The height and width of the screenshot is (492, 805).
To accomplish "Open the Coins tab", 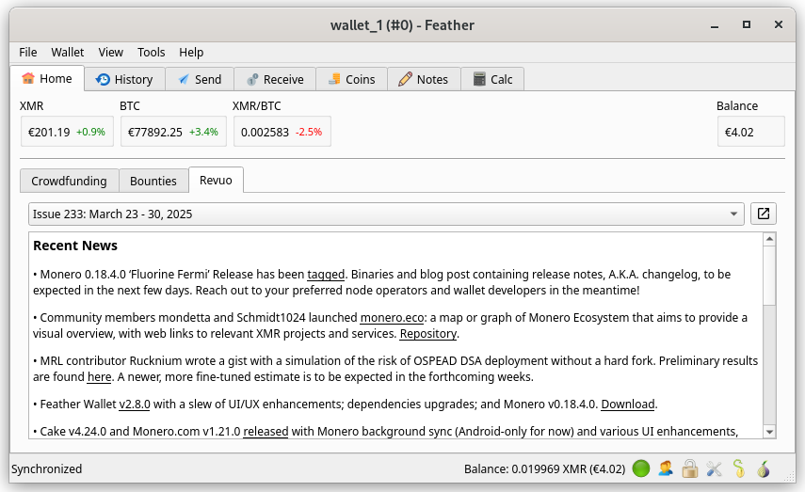I will (x=352, y=79).
